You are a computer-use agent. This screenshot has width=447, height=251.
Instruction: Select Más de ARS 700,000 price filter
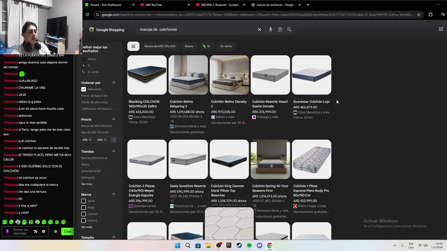95,132
